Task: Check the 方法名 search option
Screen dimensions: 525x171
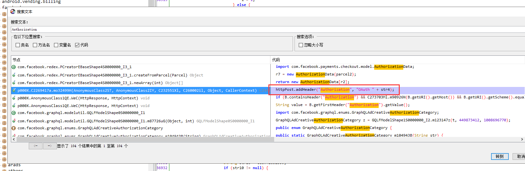Action: 35,45
